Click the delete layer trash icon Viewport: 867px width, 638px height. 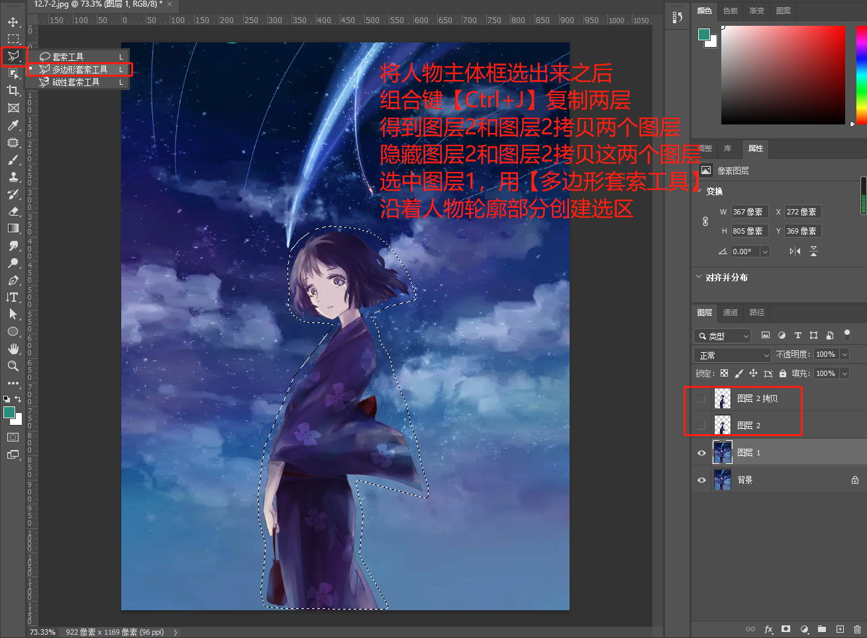857,629
